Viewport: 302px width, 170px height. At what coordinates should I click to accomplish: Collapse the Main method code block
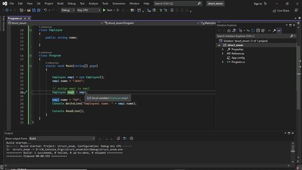[x=31, y=66]
